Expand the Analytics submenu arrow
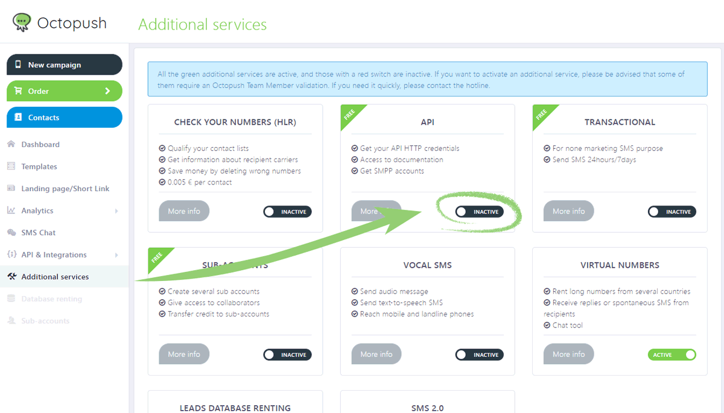 116,211
